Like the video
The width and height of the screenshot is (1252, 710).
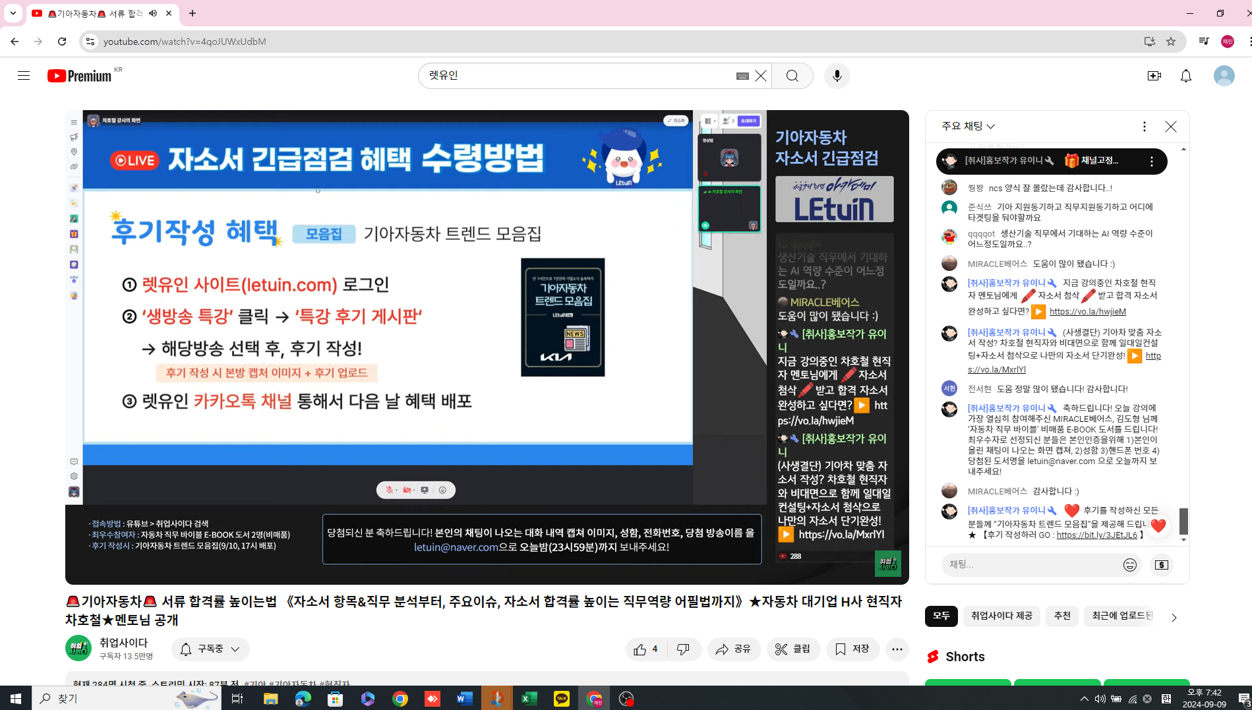pos(647,649)
